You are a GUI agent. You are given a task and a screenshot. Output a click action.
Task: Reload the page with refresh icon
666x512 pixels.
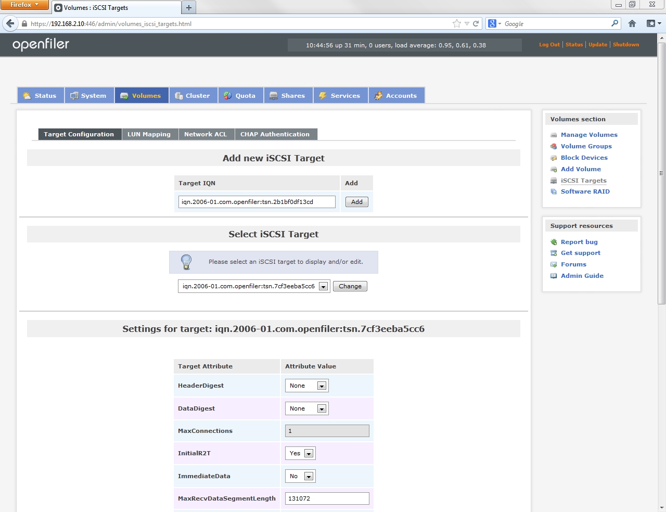pyautogui.click(x=476, y=23)
